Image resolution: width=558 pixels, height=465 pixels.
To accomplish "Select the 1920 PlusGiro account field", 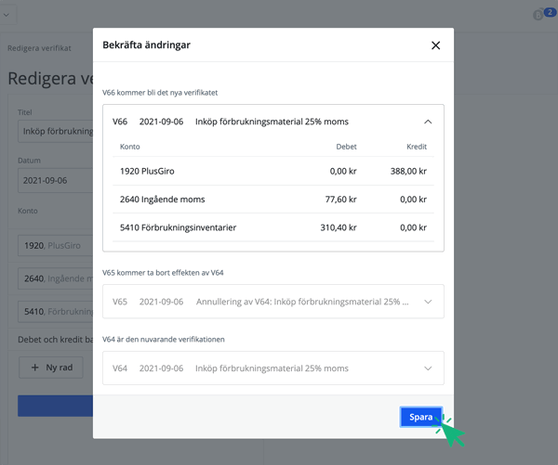I will click(x=54, y=245).
